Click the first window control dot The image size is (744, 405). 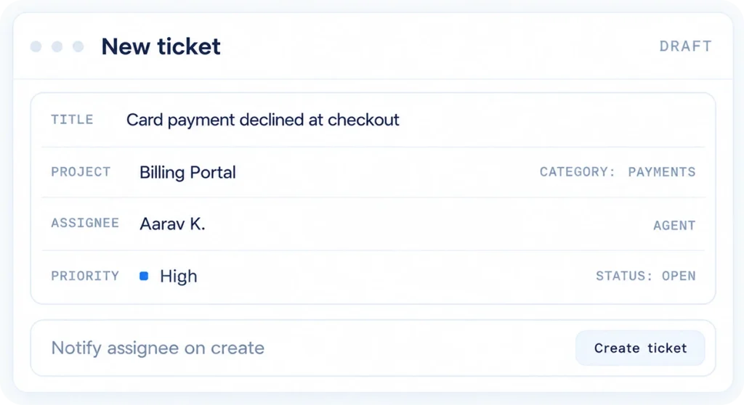click(x=36, y=46)
